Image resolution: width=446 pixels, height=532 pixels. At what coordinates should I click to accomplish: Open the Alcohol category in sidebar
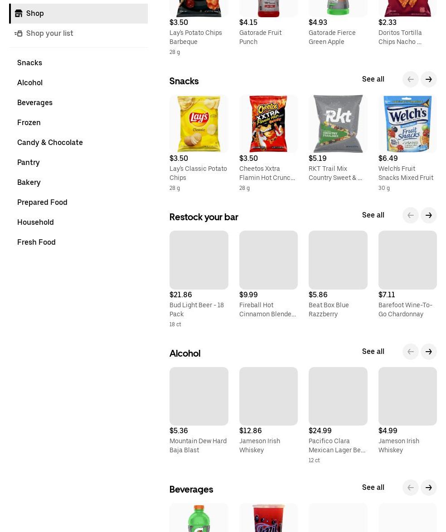coord(30,83)
